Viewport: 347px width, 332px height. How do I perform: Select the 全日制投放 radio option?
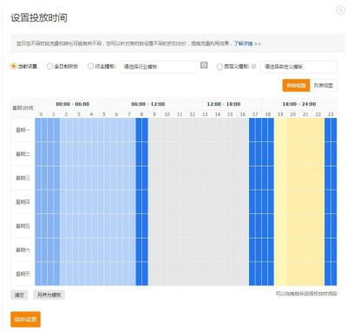tap(49, 66)
